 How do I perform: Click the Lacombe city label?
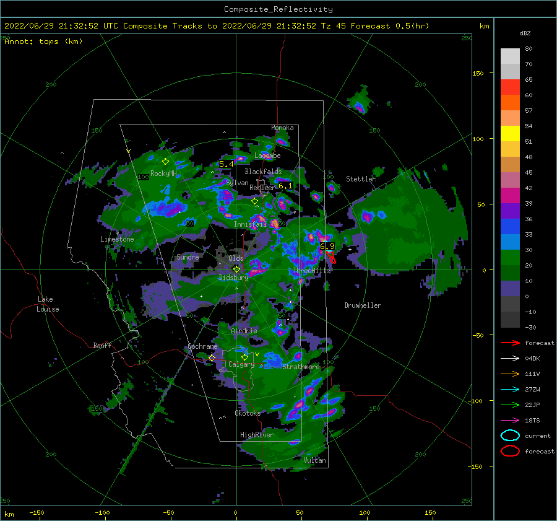[267, 155]
